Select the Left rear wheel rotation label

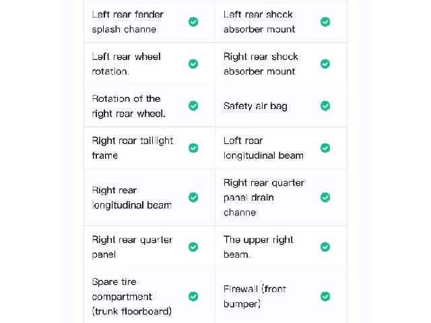(x=126, y=64)
